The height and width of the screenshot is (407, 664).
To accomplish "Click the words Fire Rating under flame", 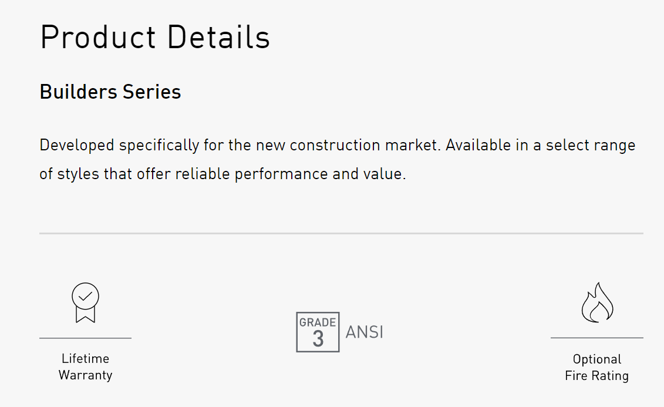I will [x=596, y=376].
